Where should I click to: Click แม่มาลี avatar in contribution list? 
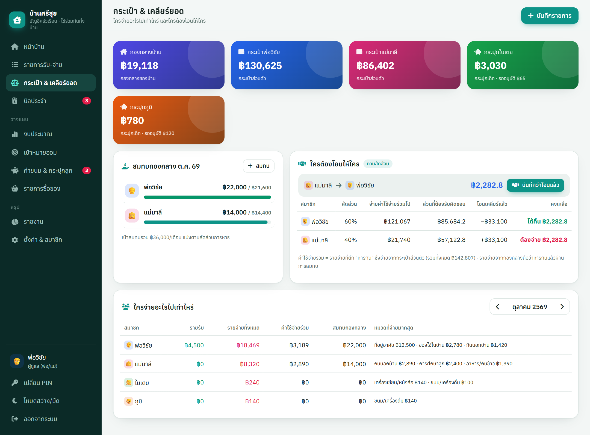pos(132,216)
